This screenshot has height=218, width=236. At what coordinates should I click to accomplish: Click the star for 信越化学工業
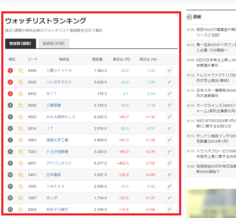pyautogui.click(x=21, y=140)
